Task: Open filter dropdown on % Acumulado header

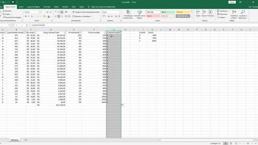Action: [105, 33]
